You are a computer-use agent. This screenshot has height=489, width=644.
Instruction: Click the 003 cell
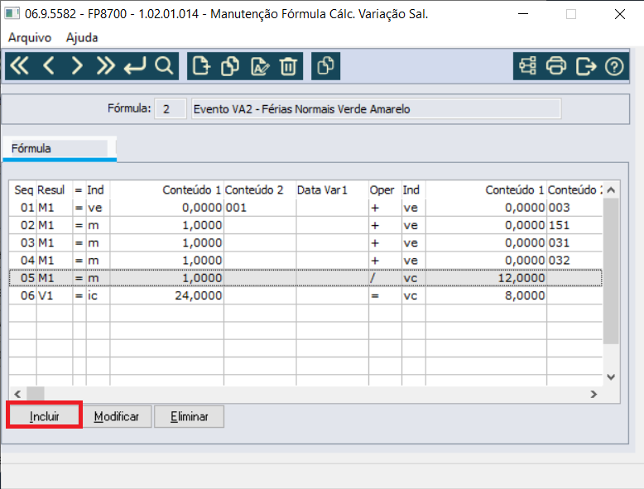click(x=574, y=208)
